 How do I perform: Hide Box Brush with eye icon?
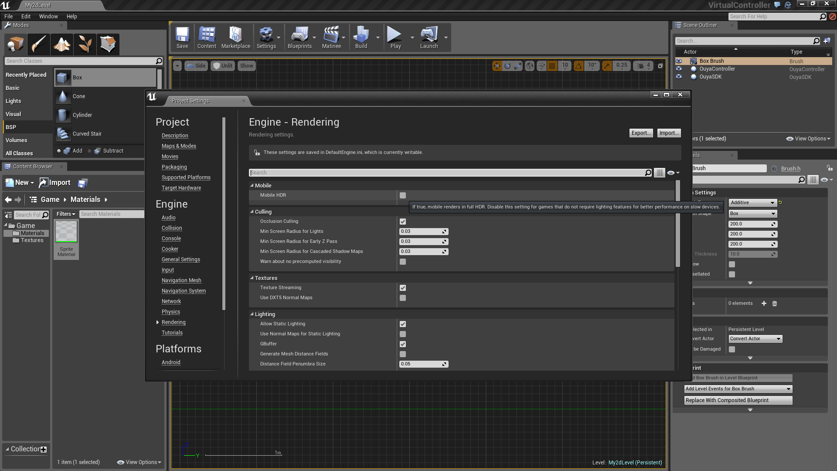679,61
